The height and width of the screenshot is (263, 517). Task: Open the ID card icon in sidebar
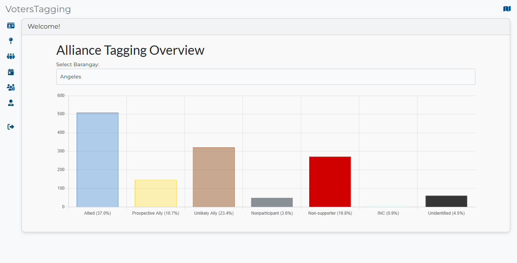pos(11,25)
